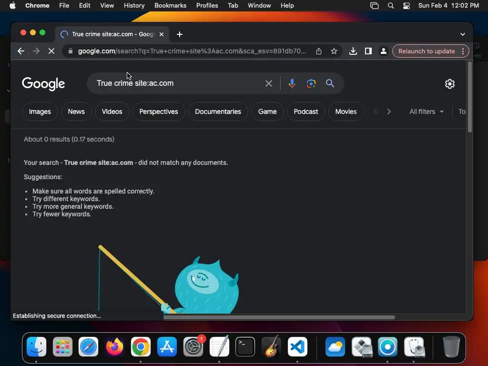This screenshot has width=488, height=366.
Task: Open GarageBand from the dock
Action: 271,346
